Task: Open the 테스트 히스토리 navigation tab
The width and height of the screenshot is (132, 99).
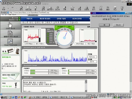Action: click(x=45, y=19)
